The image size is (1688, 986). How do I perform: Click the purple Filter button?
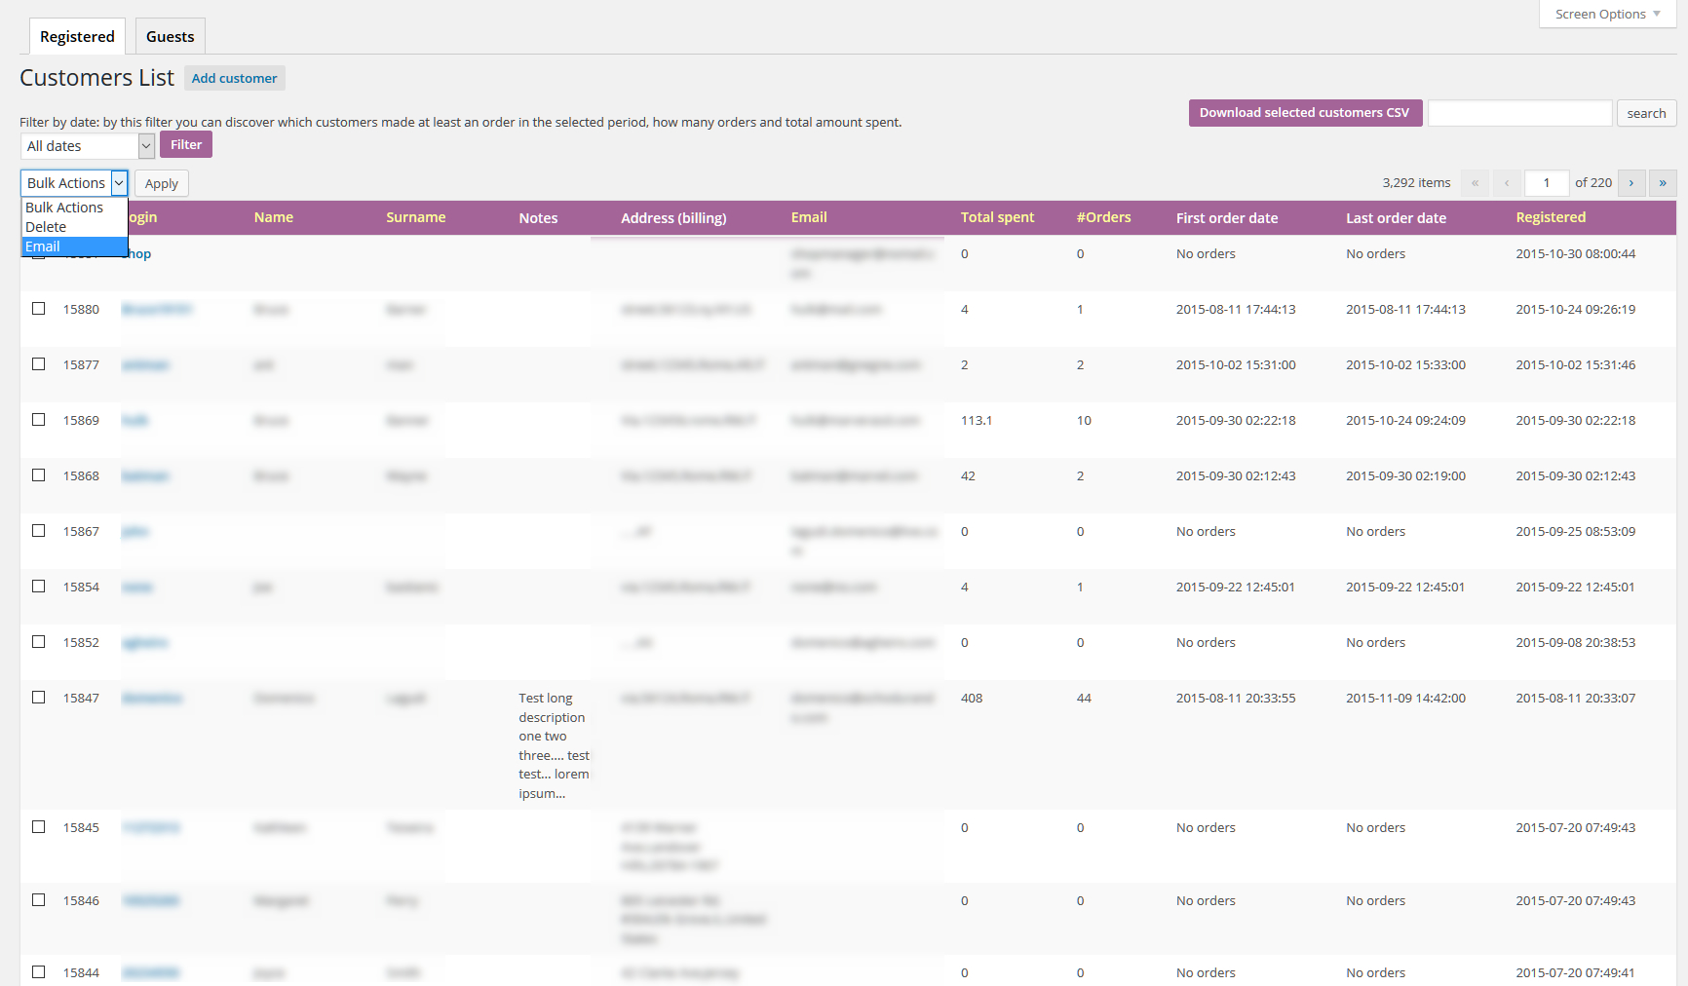(185, 145)
